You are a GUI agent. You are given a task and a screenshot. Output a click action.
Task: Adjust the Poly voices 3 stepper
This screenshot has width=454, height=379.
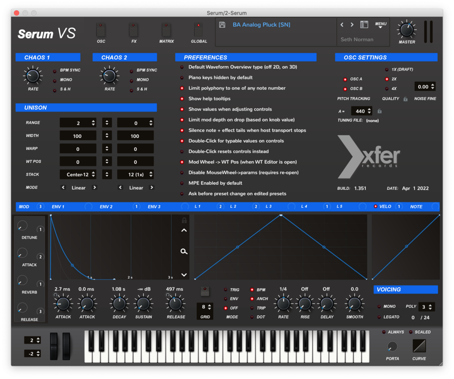pyautogui.click(x=431, y=307)
